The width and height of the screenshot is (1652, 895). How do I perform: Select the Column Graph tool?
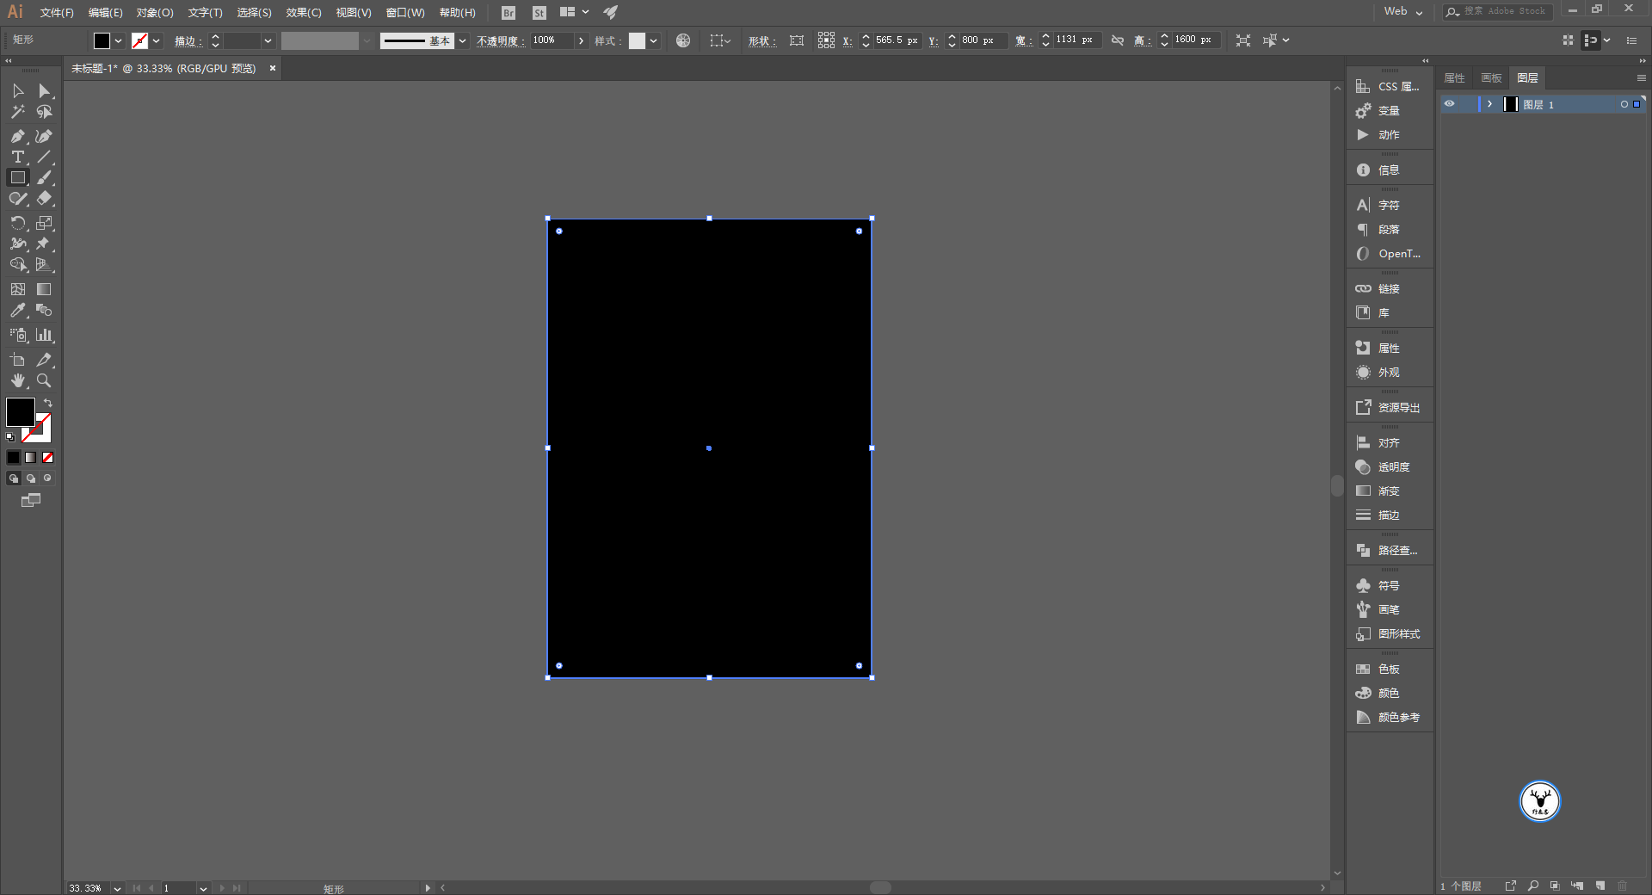pyautogui.click(x=45, y=335)
